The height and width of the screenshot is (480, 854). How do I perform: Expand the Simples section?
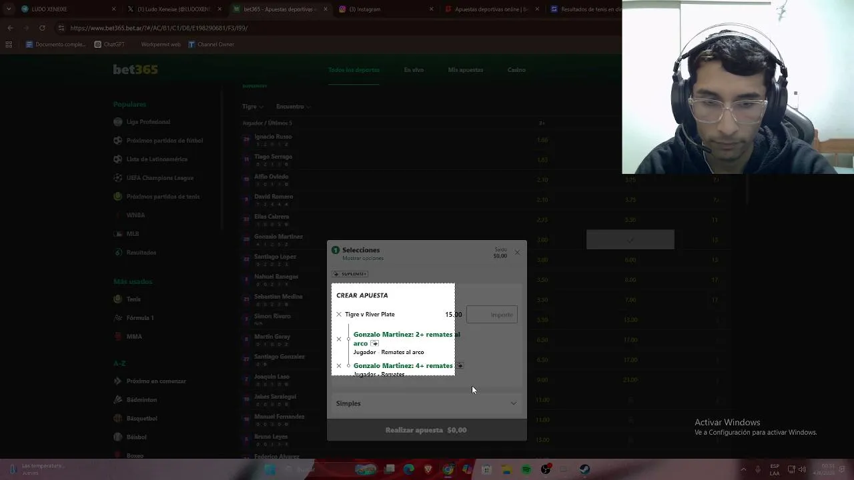[426, 403]
